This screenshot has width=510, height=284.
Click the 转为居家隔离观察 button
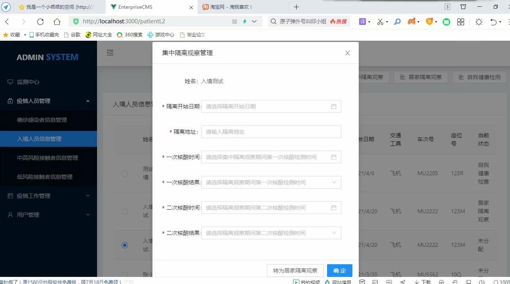(295, 271)
